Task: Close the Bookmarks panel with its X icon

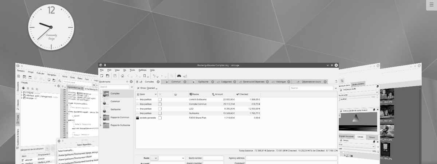Action: click(131, 82)
